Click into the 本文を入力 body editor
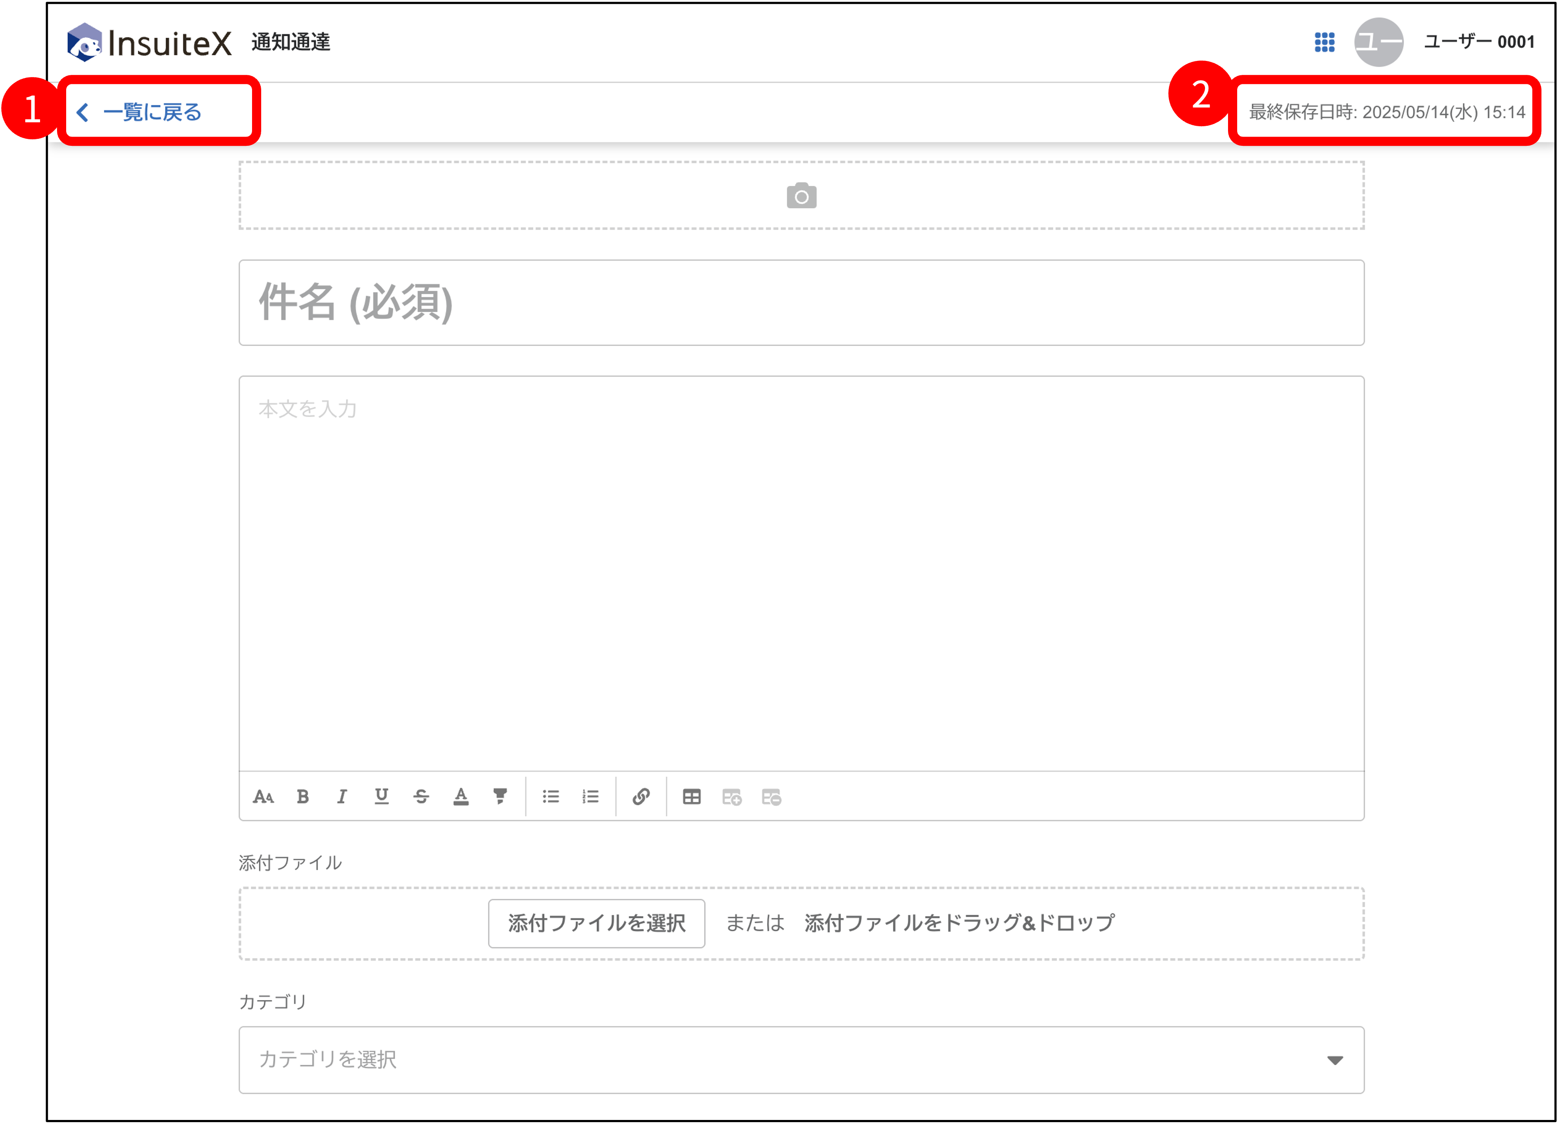The height and width of the screenshot is (1123, 1558). click(801, 573)
